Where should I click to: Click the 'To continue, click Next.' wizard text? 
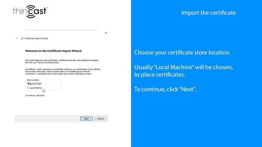[35, 96]
